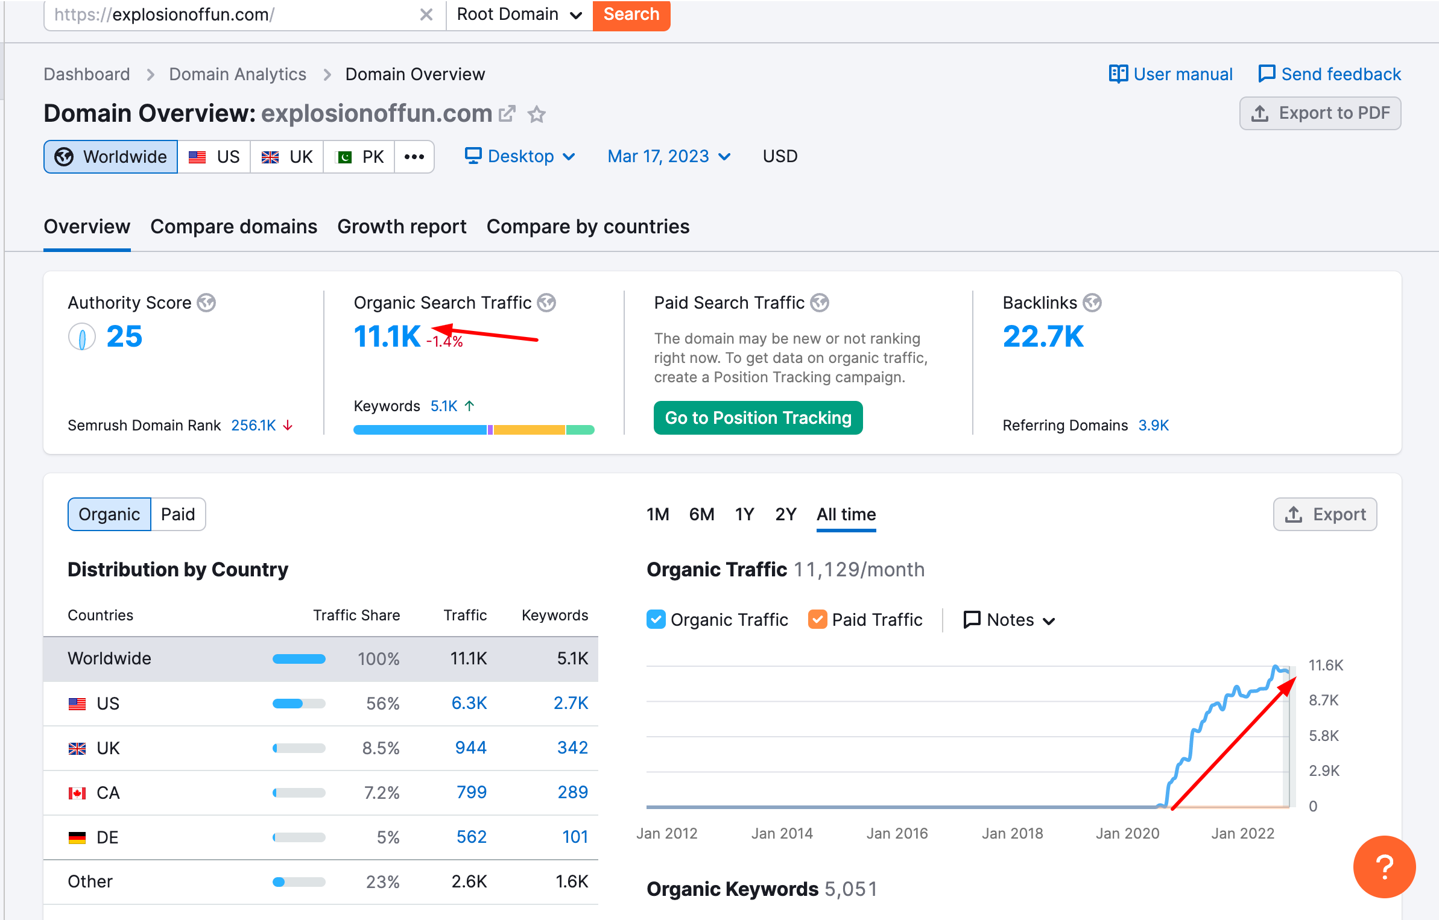Screen dimensions: 1439x920
Task: Open the Root Domain dropdown
Action: coord(519,14)
